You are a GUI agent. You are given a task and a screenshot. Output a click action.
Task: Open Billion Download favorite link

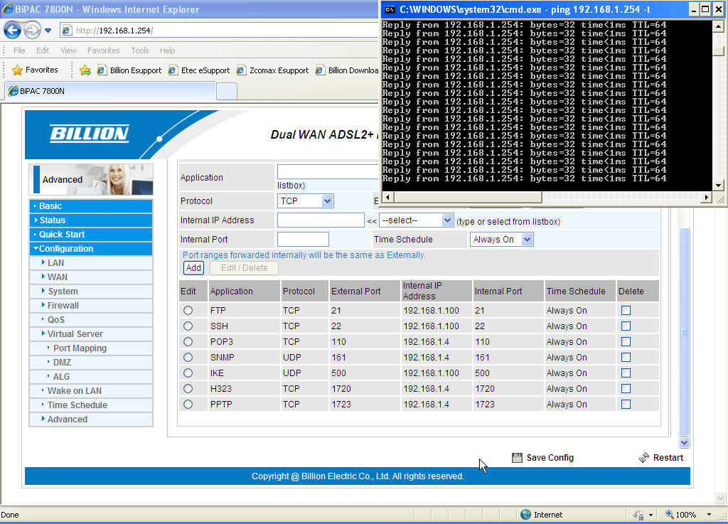tap(346, 70)
